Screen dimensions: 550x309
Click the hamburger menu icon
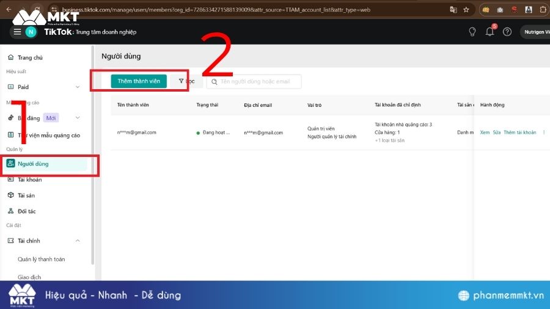click(x=17, y=32)
